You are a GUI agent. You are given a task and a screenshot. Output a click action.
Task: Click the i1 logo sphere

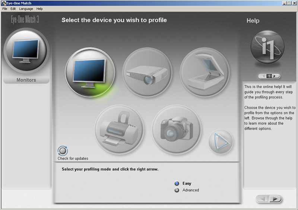pos(267,47)
